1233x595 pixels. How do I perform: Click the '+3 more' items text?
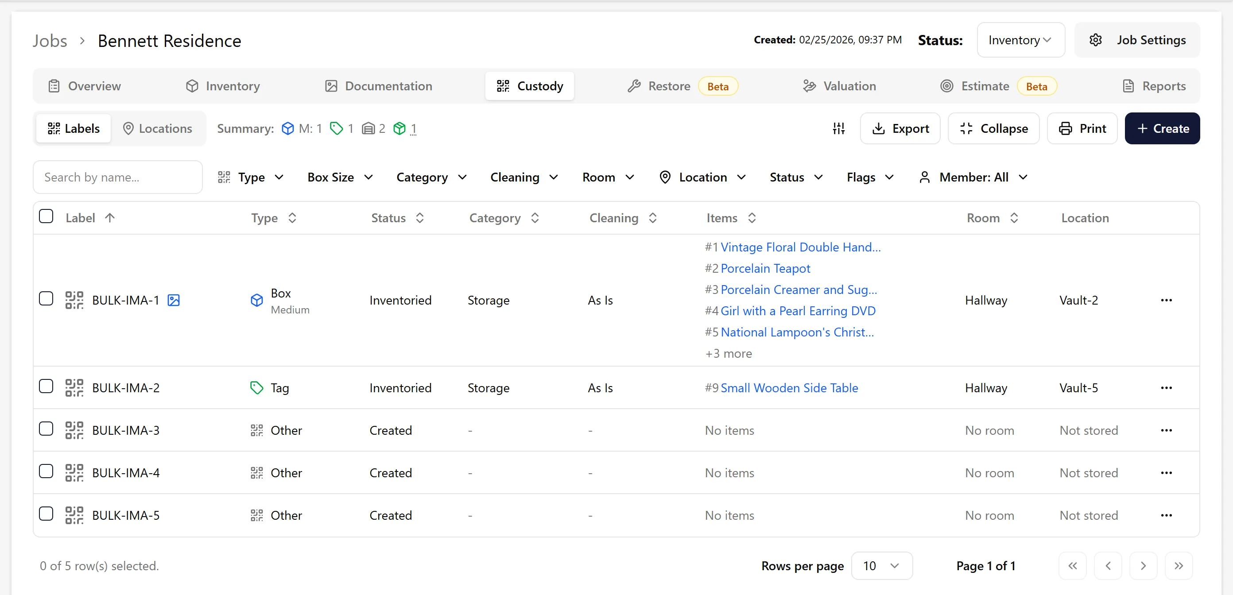click(729, 354)
